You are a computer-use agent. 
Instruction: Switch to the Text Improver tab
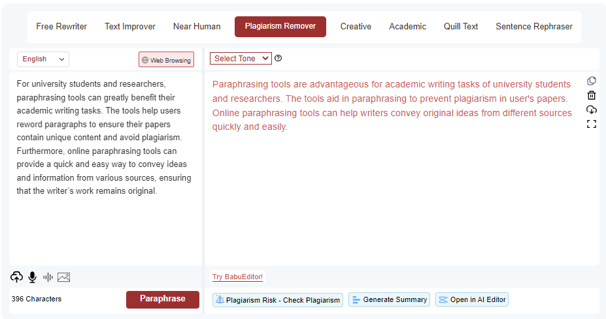[x=130, y=26]
